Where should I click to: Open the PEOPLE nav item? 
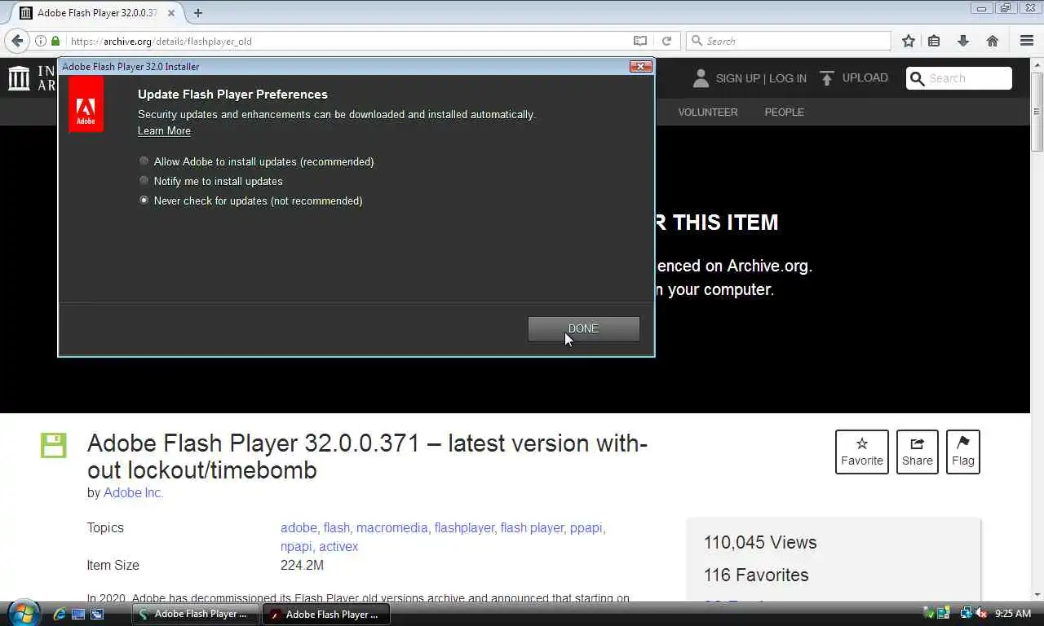pyautogui.click(x=784, y=112)
